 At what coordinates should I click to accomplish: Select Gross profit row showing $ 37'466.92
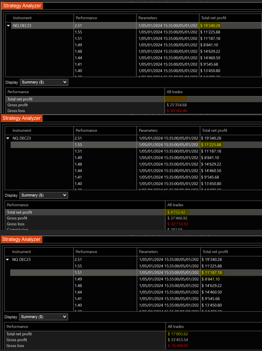click(133, 218)
